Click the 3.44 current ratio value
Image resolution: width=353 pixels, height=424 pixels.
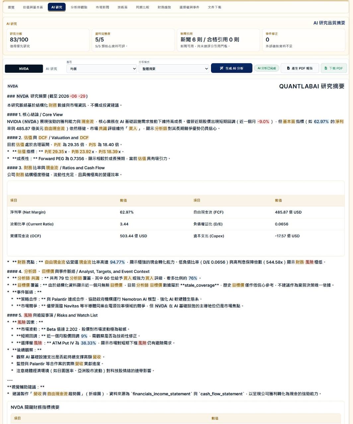click(x=124, y=224)
